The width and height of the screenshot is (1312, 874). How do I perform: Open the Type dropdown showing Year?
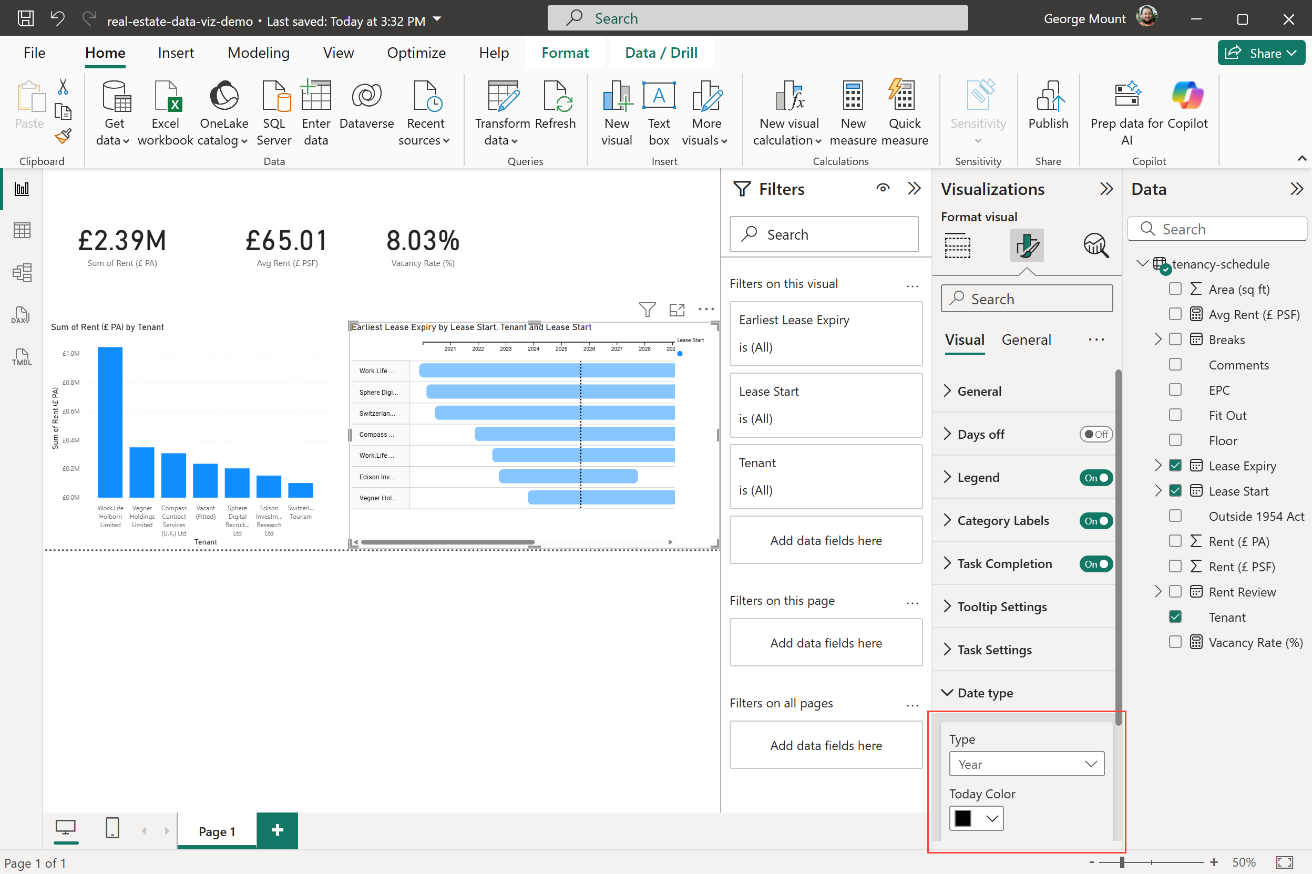(x=1026, y=764)
